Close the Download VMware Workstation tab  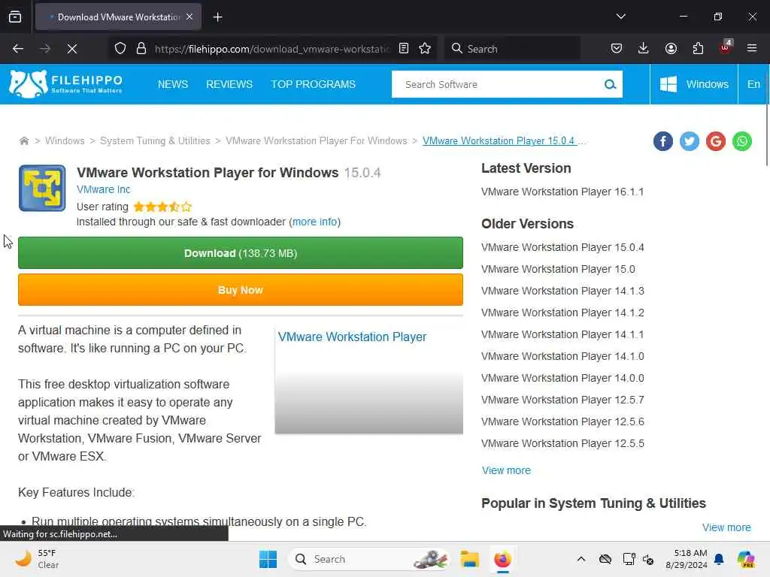(x=189, y=17)
